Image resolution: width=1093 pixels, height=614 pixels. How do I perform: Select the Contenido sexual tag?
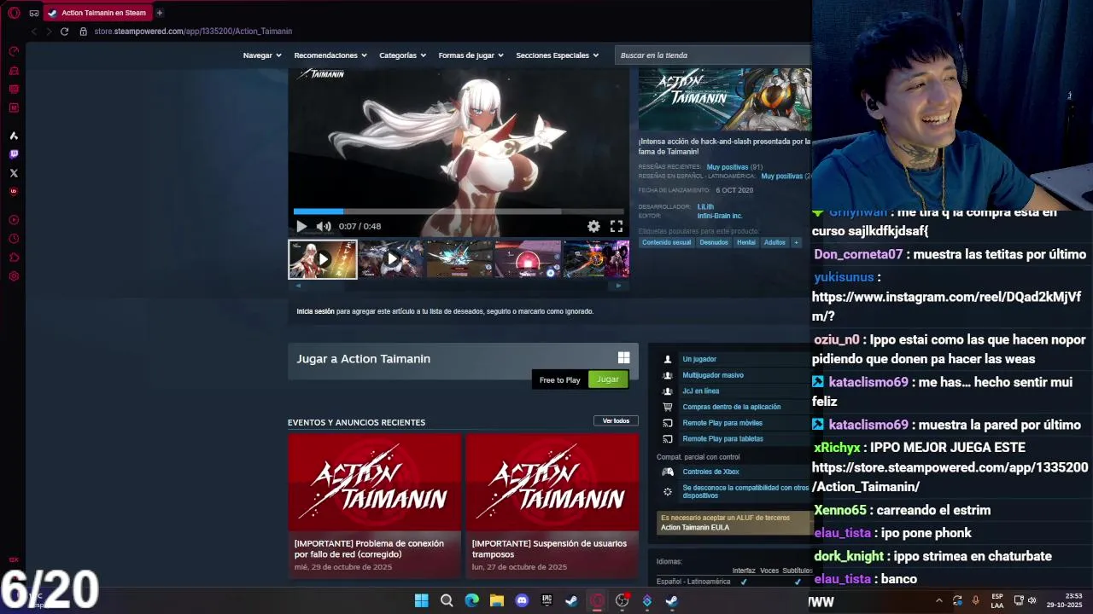tap(667, 242)
